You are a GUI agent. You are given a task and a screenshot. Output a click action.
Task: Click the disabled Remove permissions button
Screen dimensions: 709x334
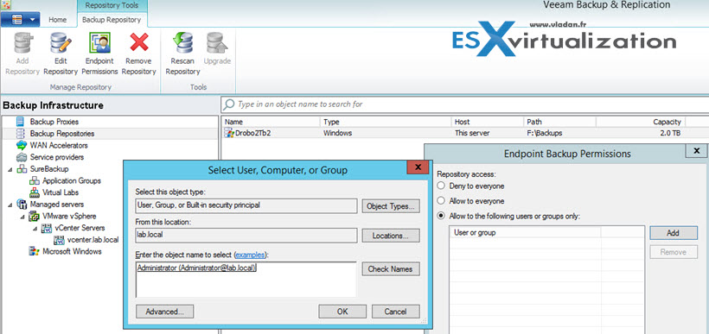point(674,252)
